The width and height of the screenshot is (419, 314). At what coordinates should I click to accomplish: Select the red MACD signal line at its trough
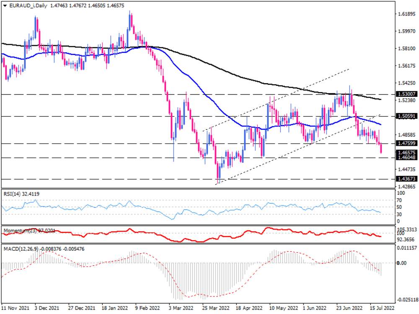click(x=189, y=297)
